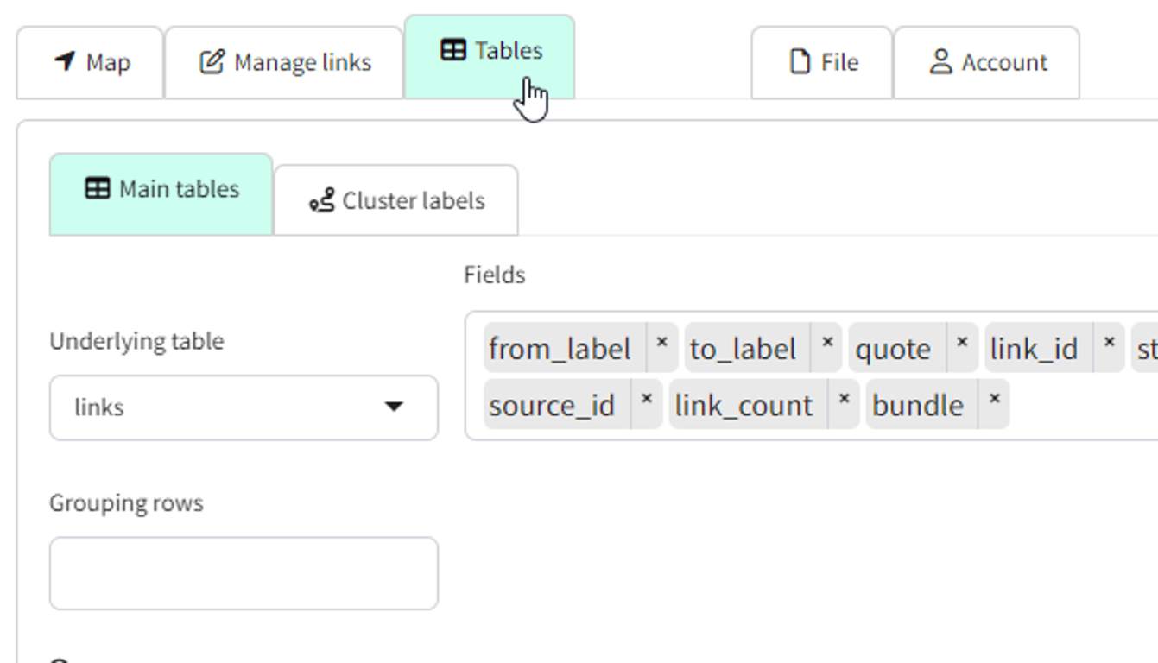
Task: Click the Manage links edit icon
Action: (x=212, y=62)
